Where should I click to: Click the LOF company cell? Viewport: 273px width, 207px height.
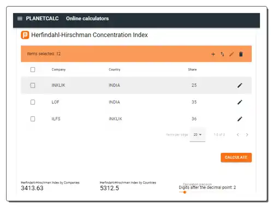(x=55, y=102)
